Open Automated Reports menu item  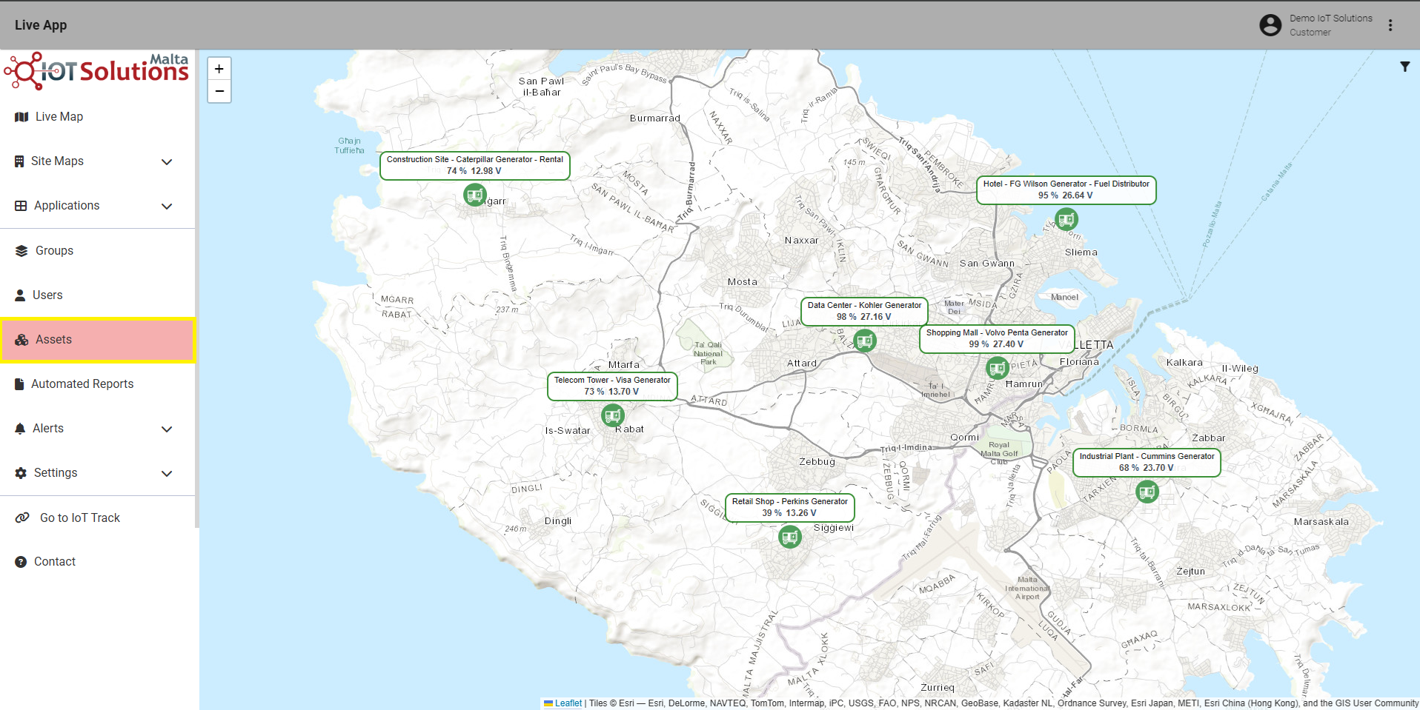98,384
